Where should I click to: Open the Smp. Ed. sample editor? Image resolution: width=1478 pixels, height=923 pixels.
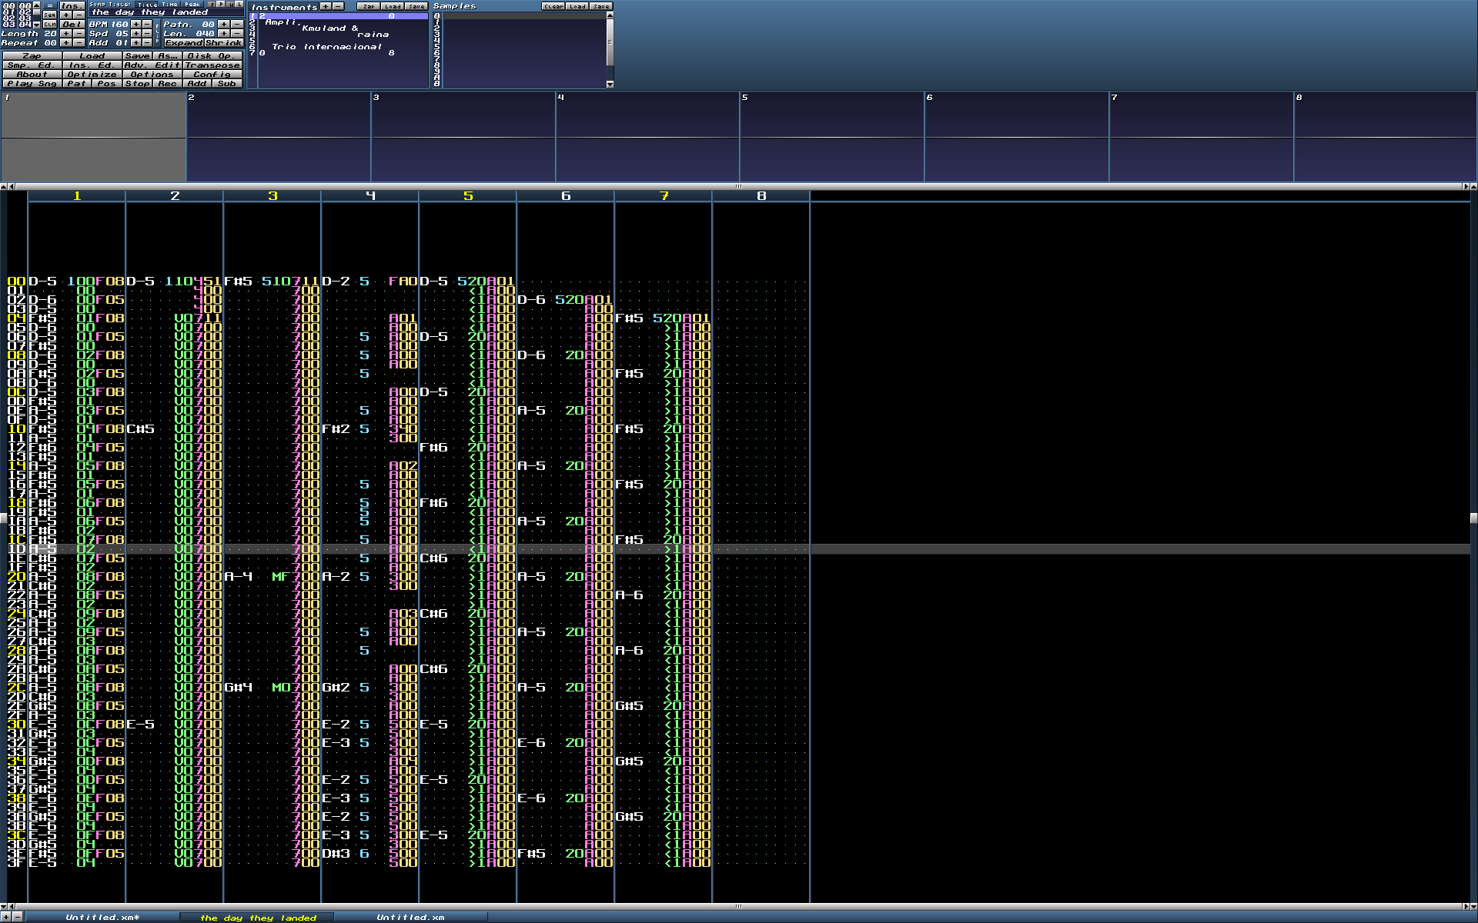[x=32, y=65]
